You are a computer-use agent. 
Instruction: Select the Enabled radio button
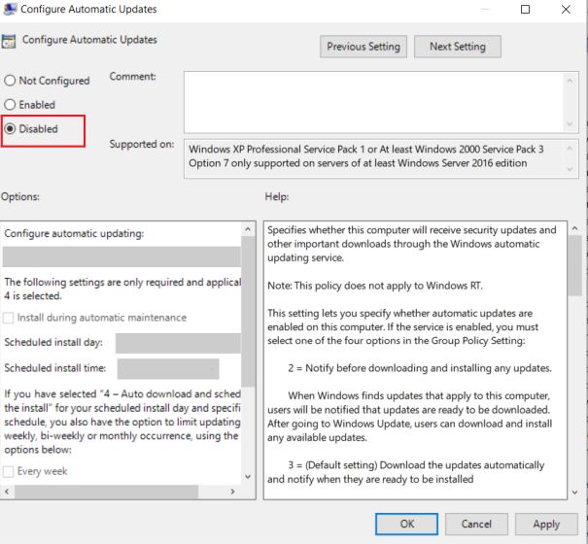point(10,104)
